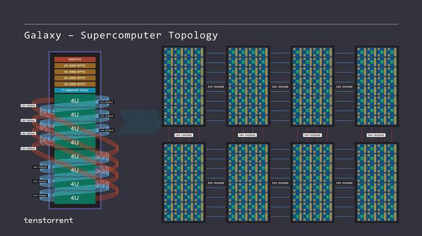This screenshot has height=236, width=422.
Task: Click the topmost 2U AMD EPYC block
Action: [x=75, y=65]
